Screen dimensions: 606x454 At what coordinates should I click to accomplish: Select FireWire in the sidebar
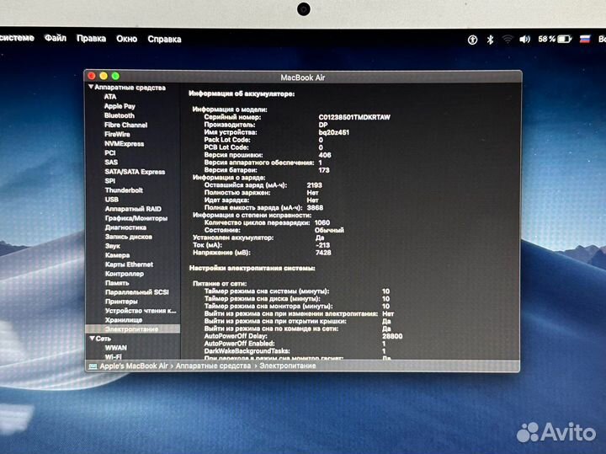point(117,134)
